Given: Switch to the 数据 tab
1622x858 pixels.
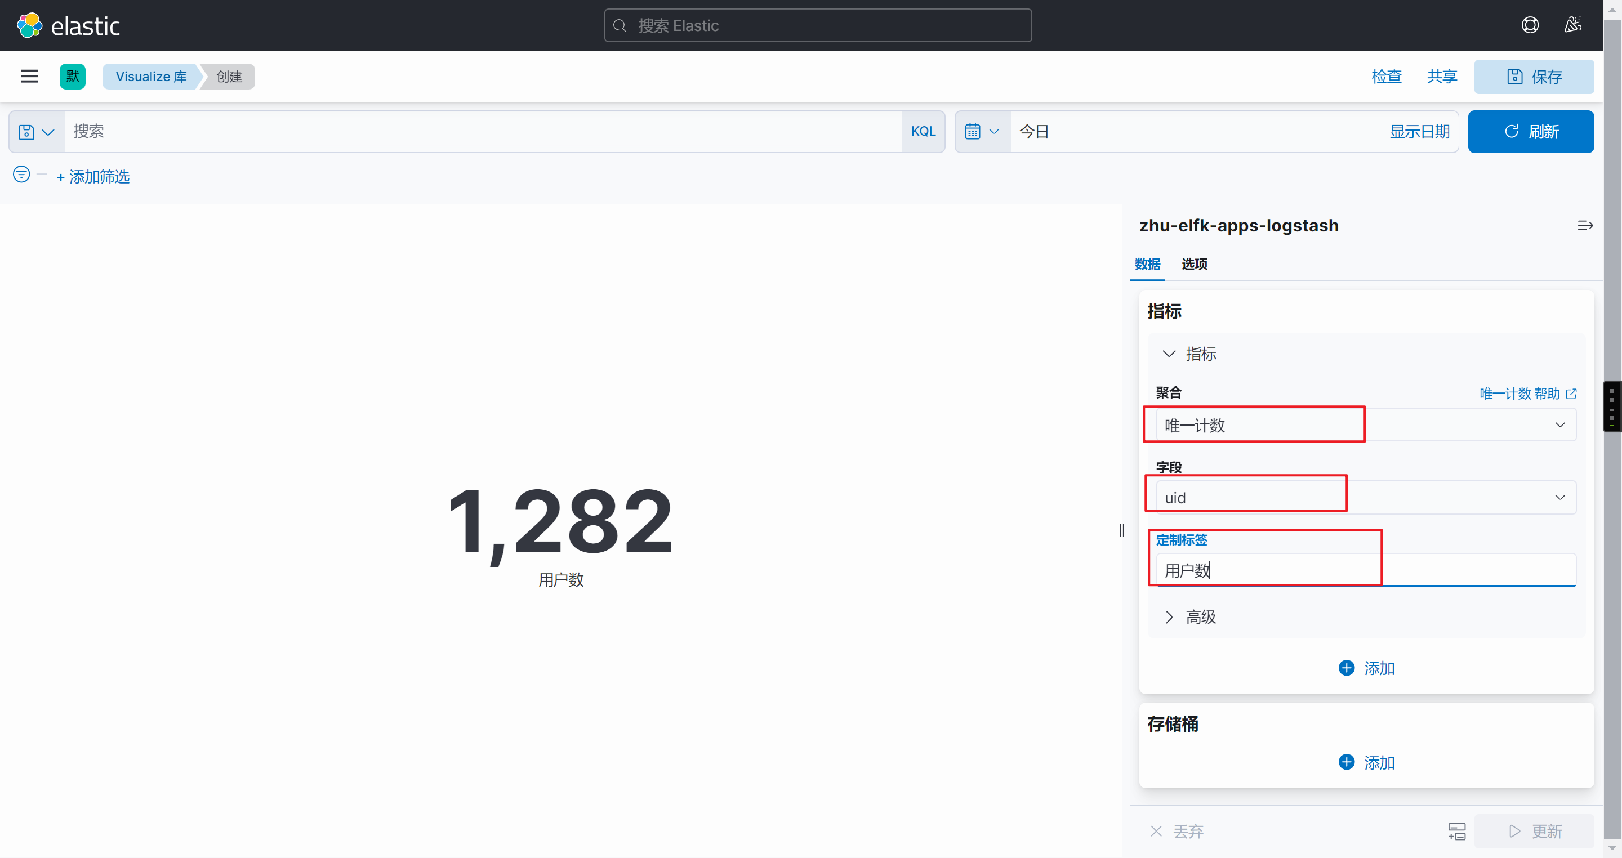Looking at the screenshot, I should (x=1147, y=265).
